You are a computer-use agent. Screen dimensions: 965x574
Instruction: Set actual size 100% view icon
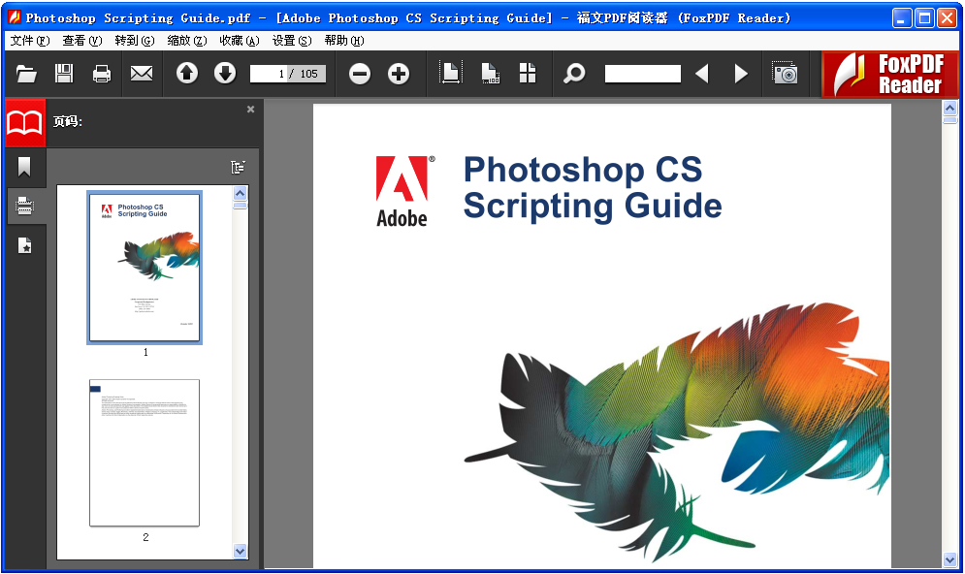(490, 74)
